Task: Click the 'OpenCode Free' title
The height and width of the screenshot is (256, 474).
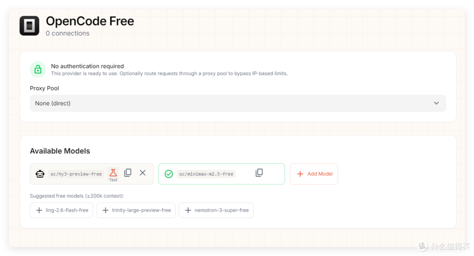Action: (x=90, y=21)
